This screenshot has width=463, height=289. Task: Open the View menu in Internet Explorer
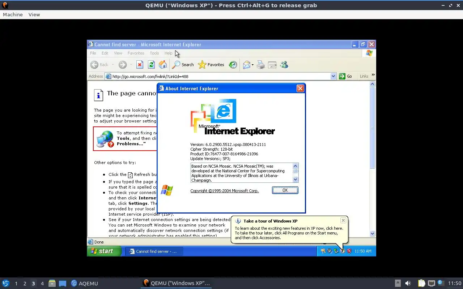click(x=118, y=53)
